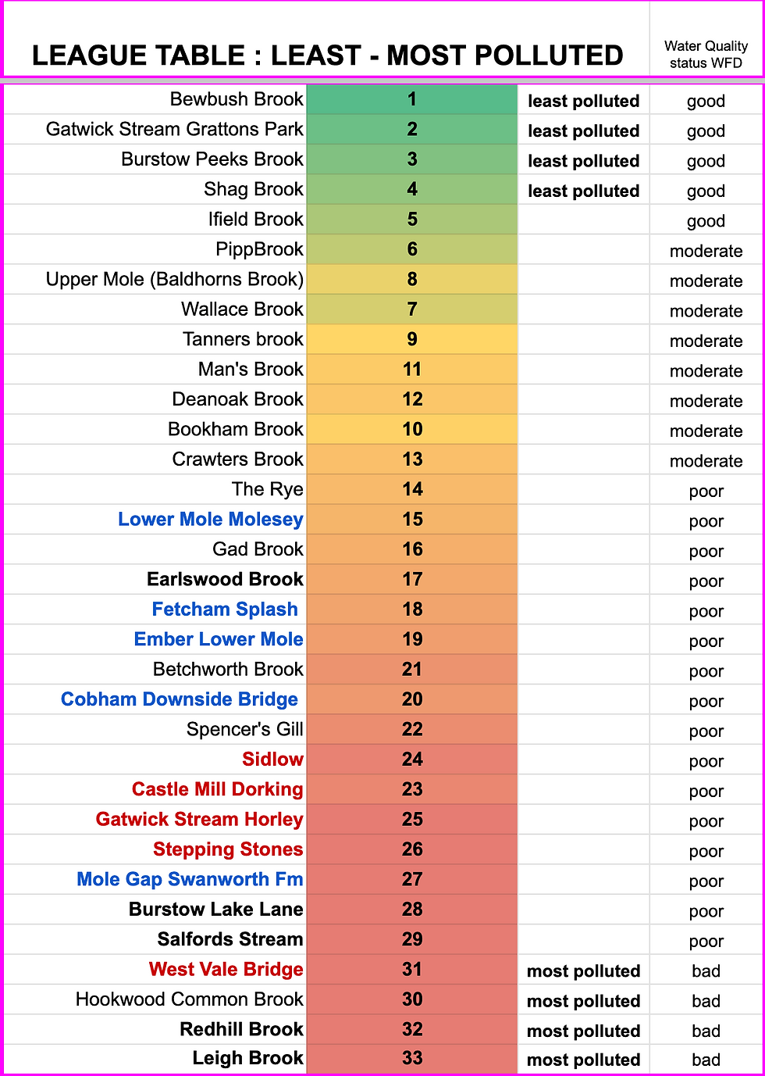765x1076 pixels.
Task: Click the Bewbush Brook name cell
Action: pos(237,100)
